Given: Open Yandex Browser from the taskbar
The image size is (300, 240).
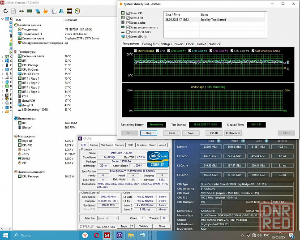Looking at the screenshot, I should 85,235.
